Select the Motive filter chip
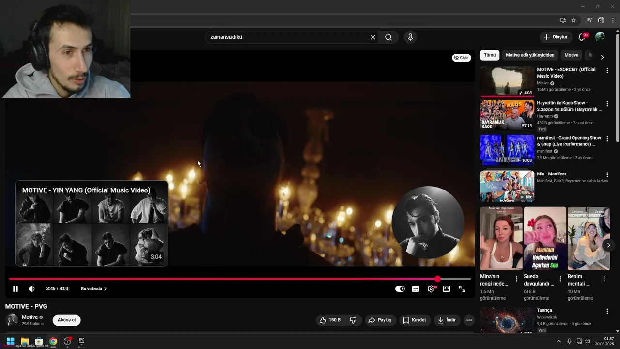The image size is (620, 349). coord(572,55)
